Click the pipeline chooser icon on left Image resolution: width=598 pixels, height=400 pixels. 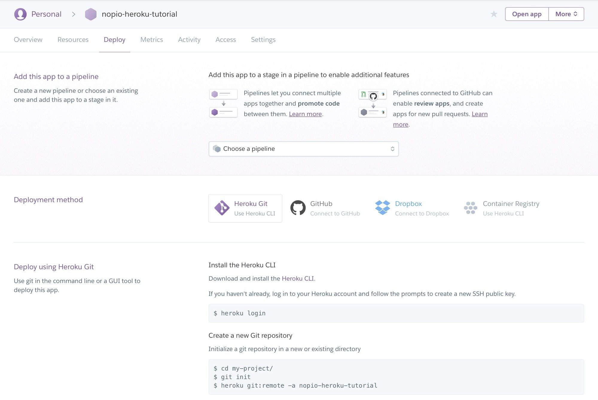217,148
